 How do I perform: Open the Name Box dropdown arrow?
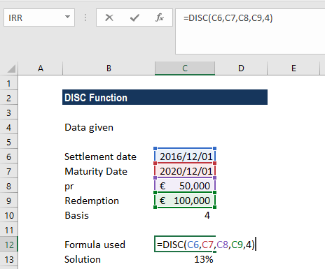click(67, 17)
